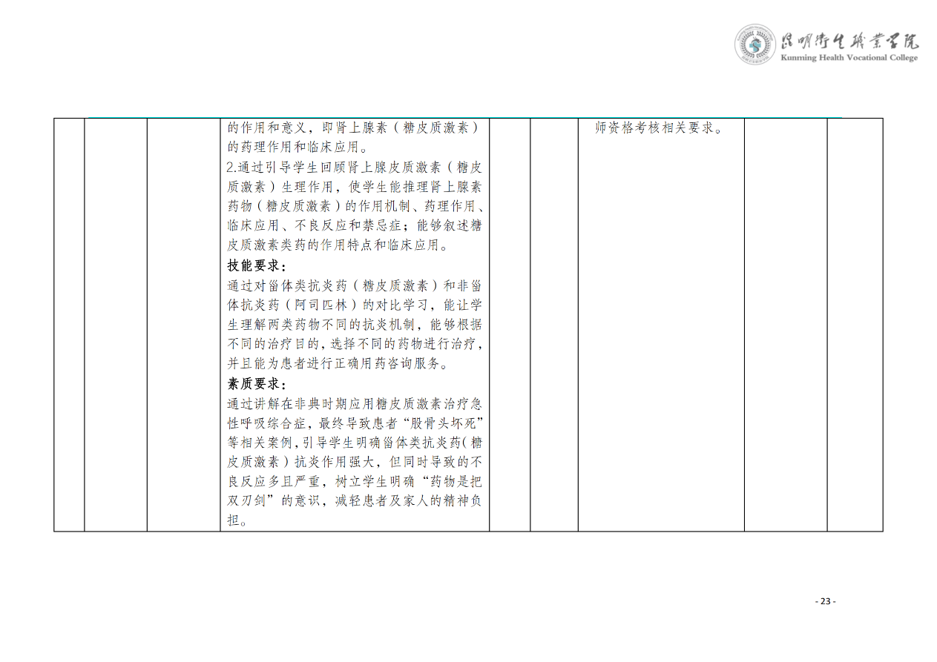937x662 pixels.
Task: Click the circular college emblem logo
Action: [x=754, y=44]
